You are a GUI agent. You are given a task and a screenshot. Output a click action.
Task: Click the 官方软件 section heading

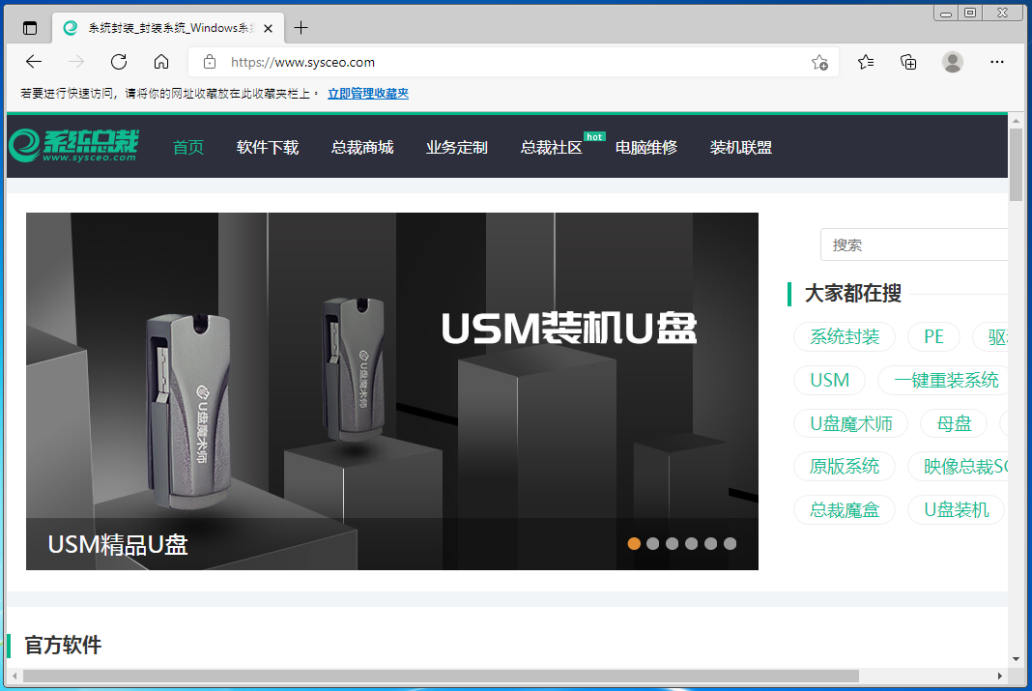[x=63, y=645]
